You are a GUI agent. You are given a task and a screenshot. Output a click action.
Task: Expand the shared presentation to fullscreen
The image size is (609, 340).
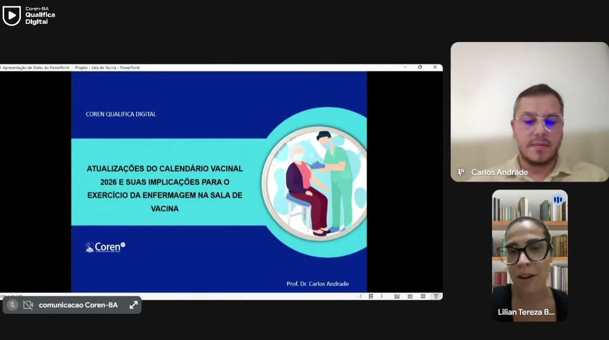[134, 305]
